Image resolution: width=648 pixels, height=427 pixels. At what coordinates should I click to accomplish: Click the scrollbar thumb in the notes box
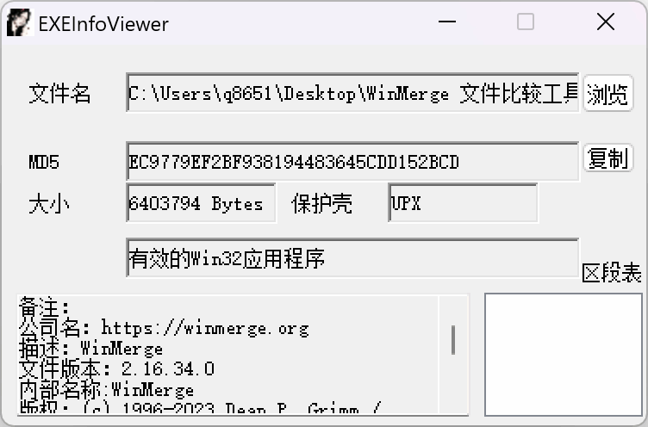click(453, 340)
